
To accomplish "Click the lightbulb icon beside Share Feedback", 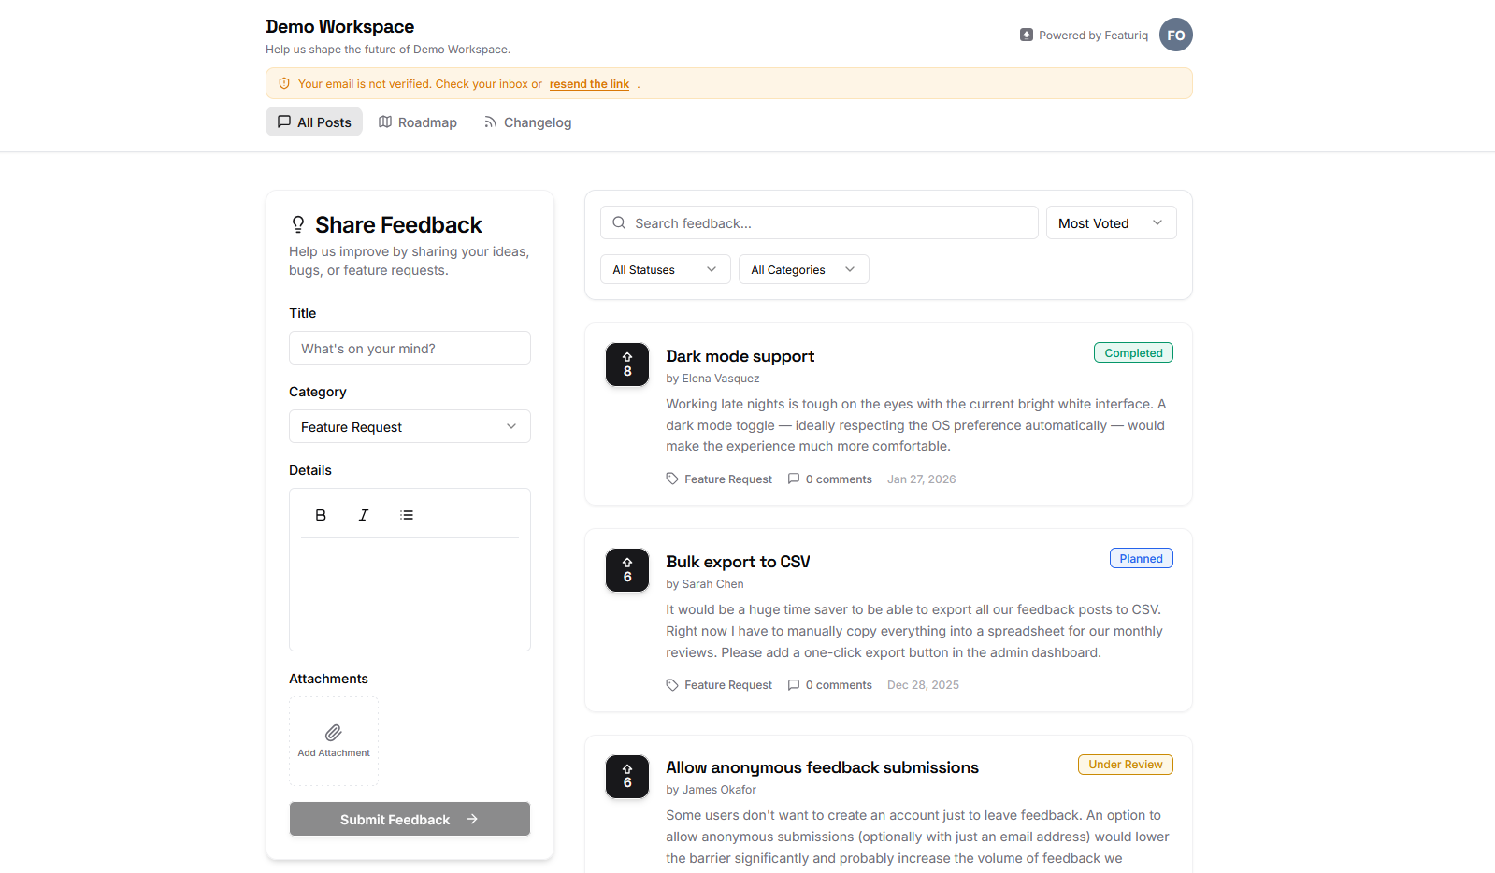I will click(x=298, y=224).
